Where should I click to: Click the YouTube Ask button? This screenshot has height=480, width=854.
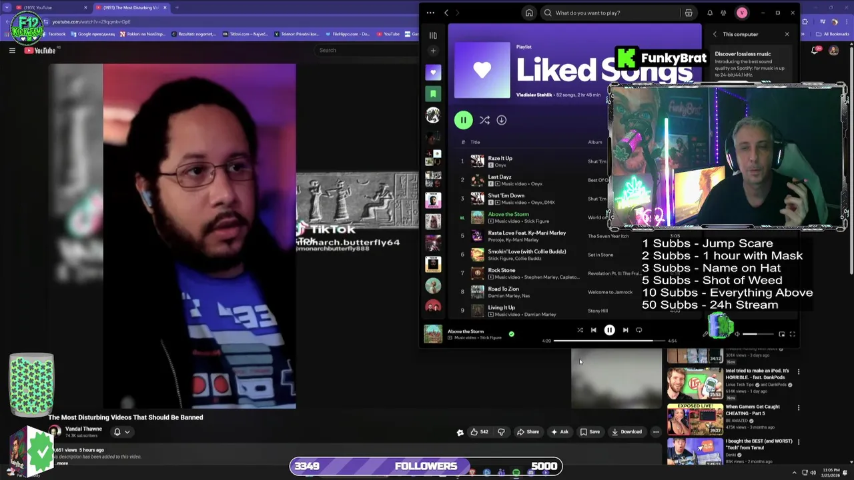pyautogui.click(x=559, y=432)
